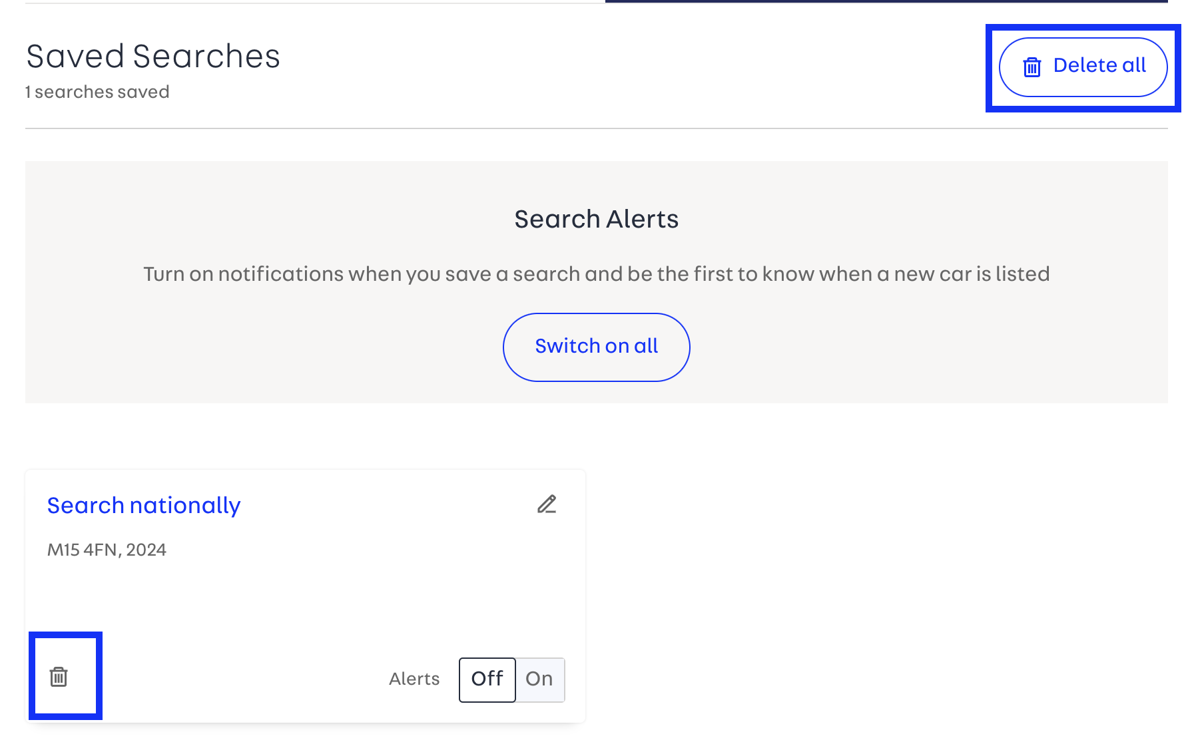Enable notifications for this saved search
This screenshot has width=1184, height=744.
coord(539,679)
